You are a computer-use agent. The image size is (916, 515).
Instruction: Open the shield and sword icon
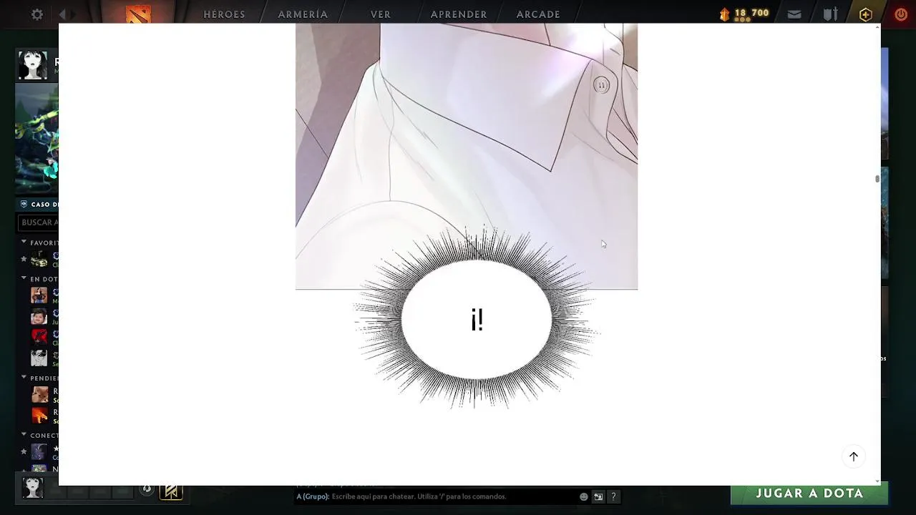tap(830, 14)
